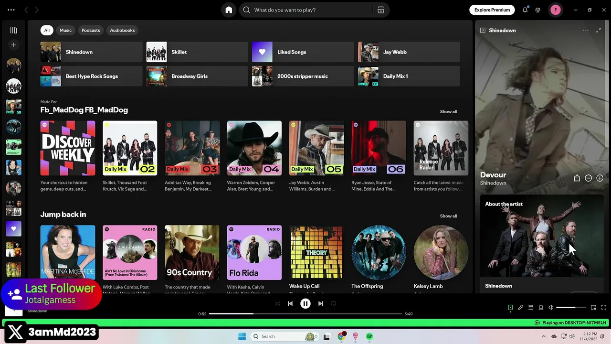Viewport: 611px width, 344px height.
Task: Add Devour to Liked Songs plus icon
Action: 600,178
